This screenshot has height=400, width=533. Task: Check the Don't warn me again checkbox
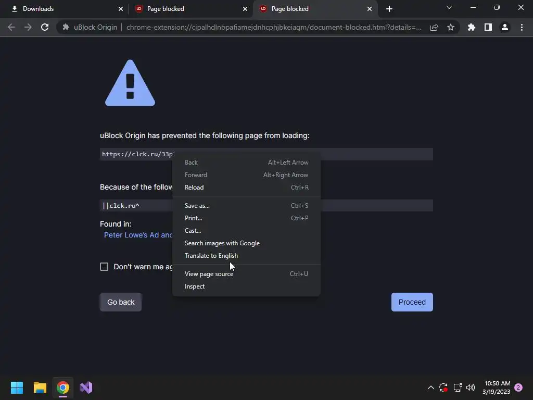coord(104,267)
